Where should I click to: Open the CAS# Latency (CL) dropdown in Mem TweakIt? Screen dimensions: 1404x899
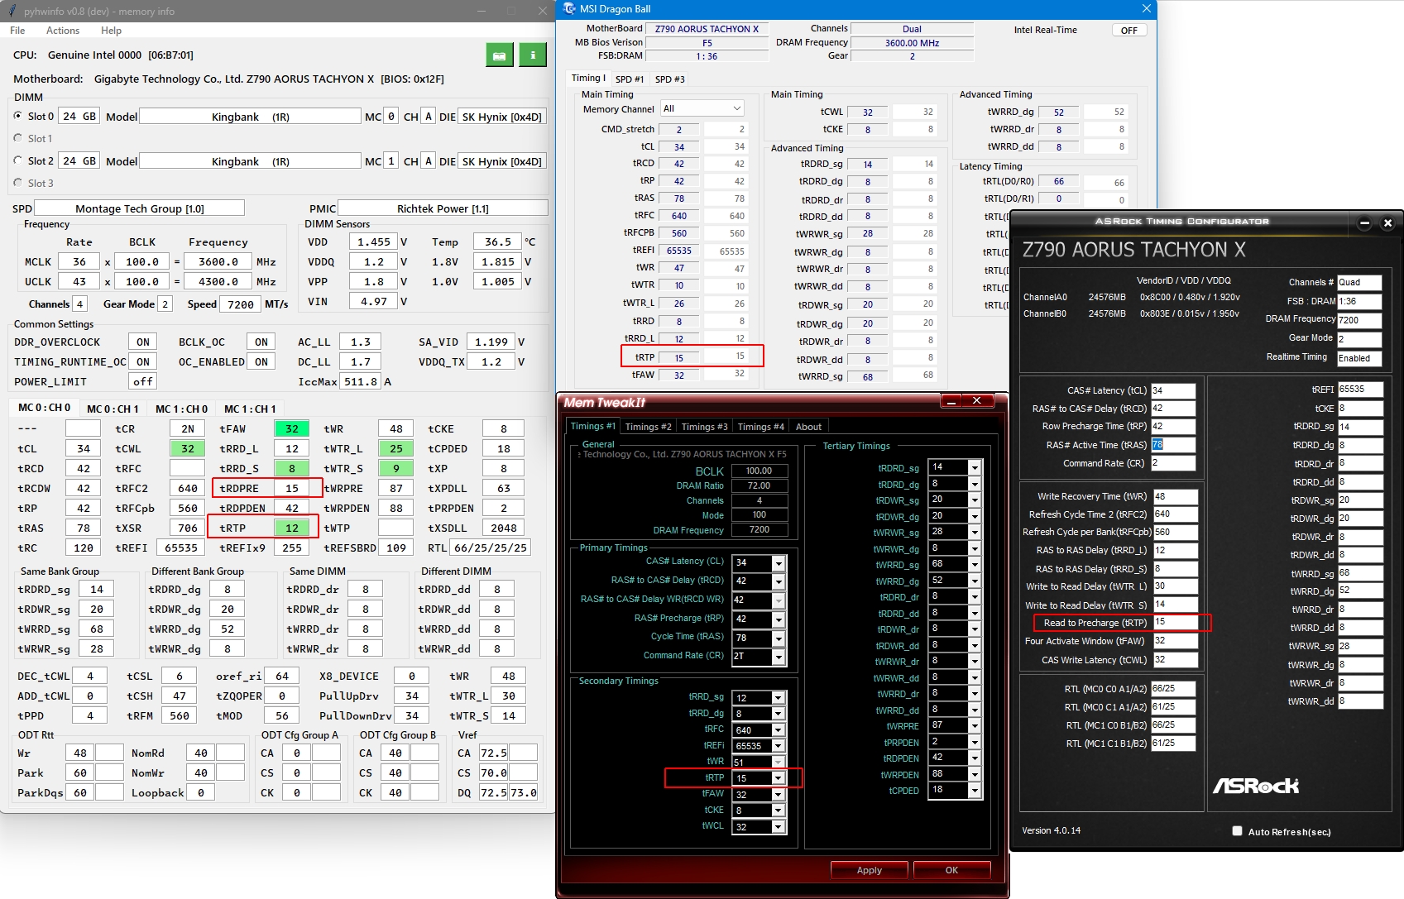coord(778,562)
